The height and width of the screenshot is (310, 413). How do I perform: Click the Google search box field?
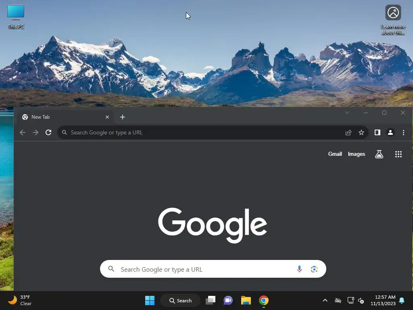[213, 269]
